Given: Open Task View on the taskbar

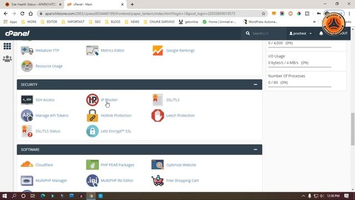Looking at the screenshot, I should point(33,196).
